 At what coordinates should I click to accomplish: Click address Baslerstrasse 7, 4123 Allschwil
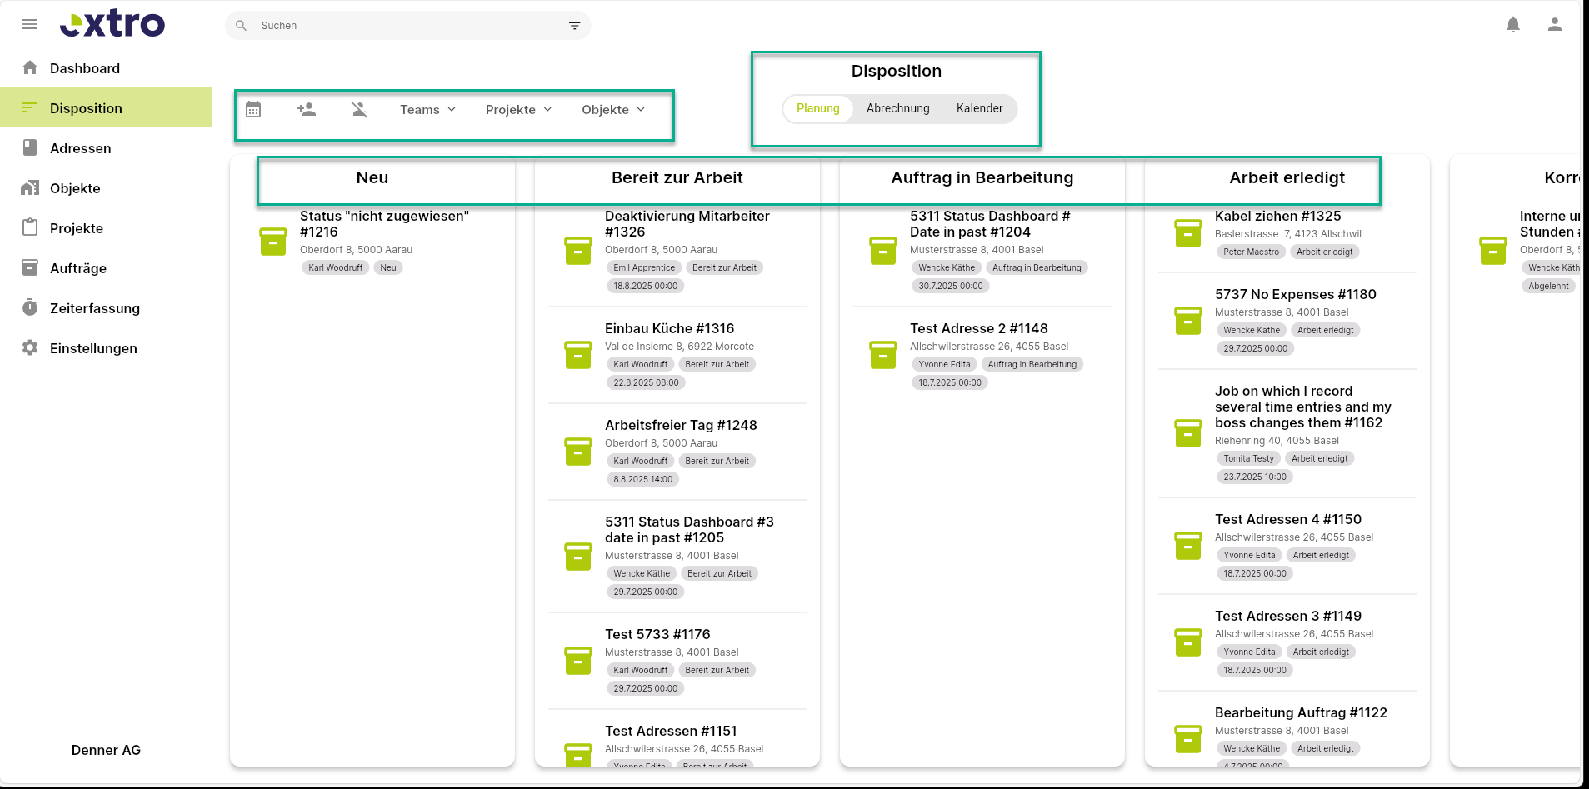pyautogui.click(x=1287, y=234)
